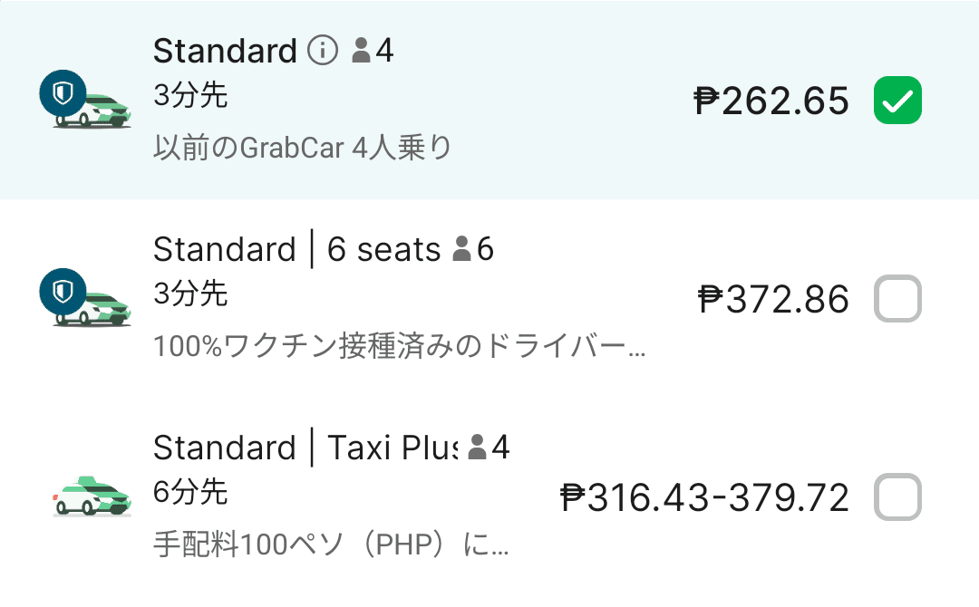Click the 6分先 arrival time on Taxi Plus
This screenshot has height=607, width=979.
tap(190, 492)
